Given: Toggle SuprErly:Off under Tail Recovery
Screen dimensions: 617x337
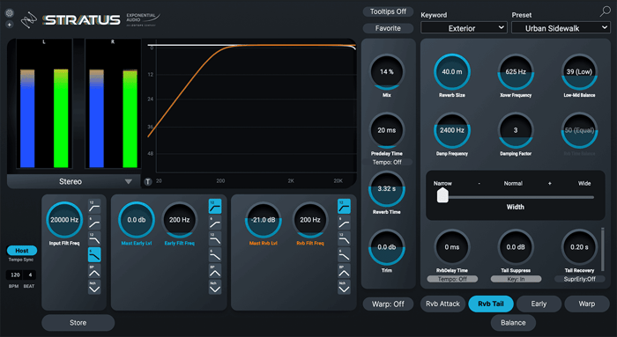Looking at the screenshot, I should tap(579, 279).
